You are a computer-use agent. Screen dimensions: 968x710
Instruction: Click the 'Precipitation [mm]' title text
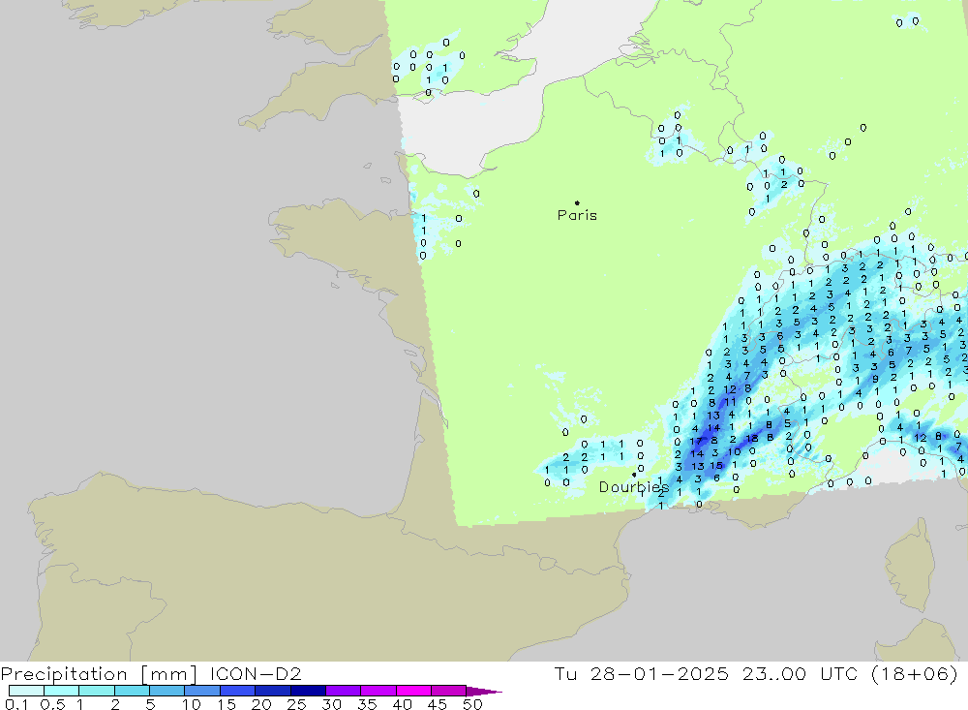click(x=99, y=674)
